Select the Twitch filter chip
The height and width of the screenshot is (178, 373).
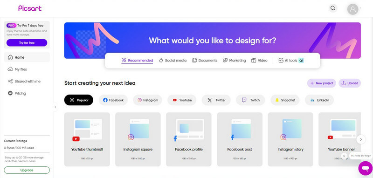pyautogui.click(x=250, y=100)
